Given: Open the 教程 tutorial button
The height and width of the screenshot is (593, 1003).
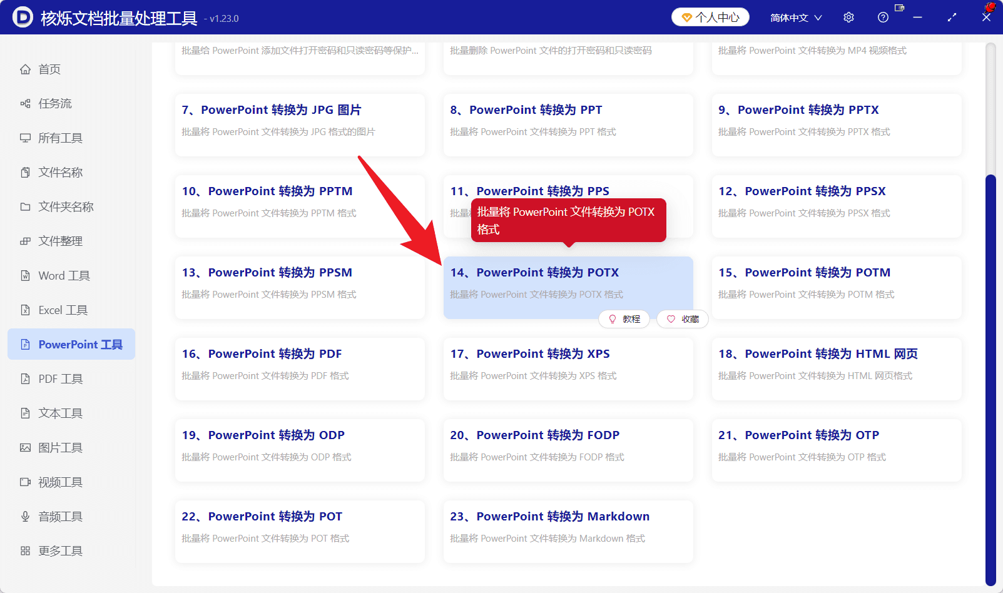Looking at the screenshot, I should tap(624, 319).
